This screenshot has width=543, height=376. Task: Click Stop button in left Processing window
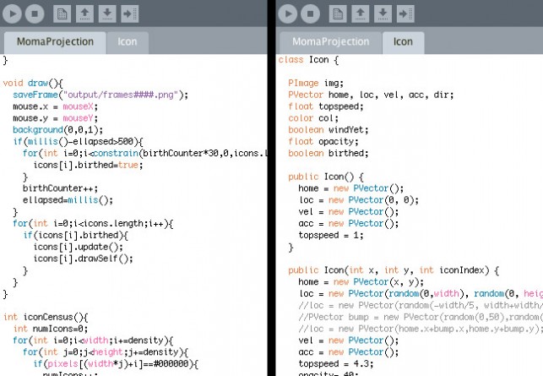click(35, 14)
